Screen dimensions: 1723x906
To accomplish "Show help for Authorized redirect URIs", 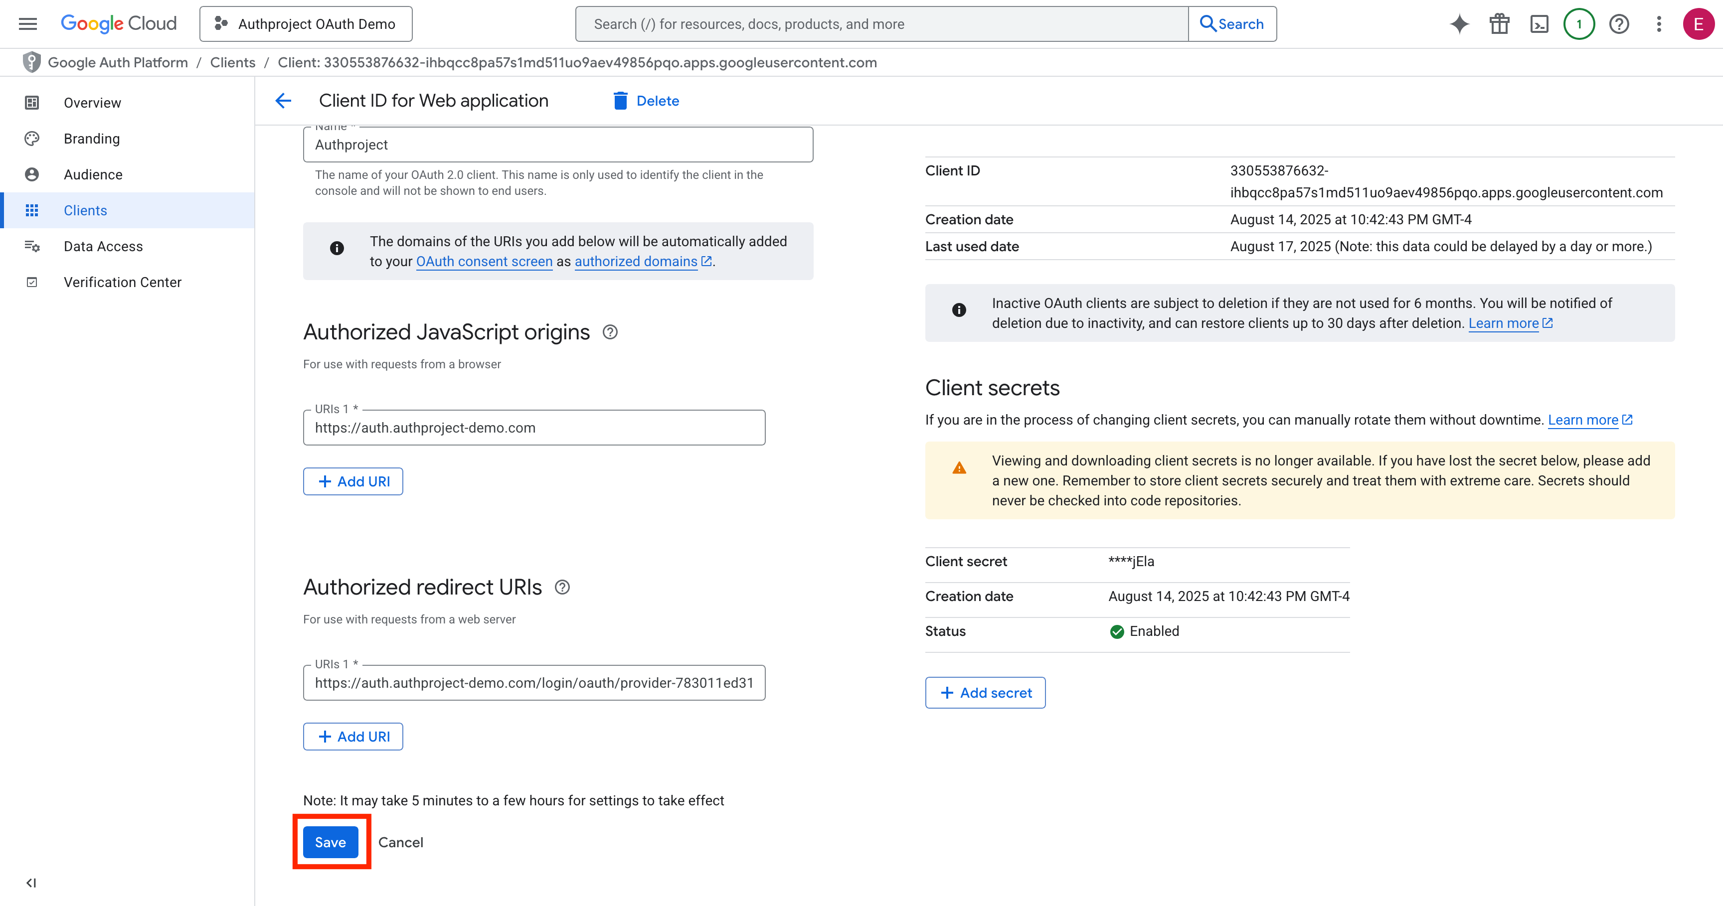I will point(562,587).
